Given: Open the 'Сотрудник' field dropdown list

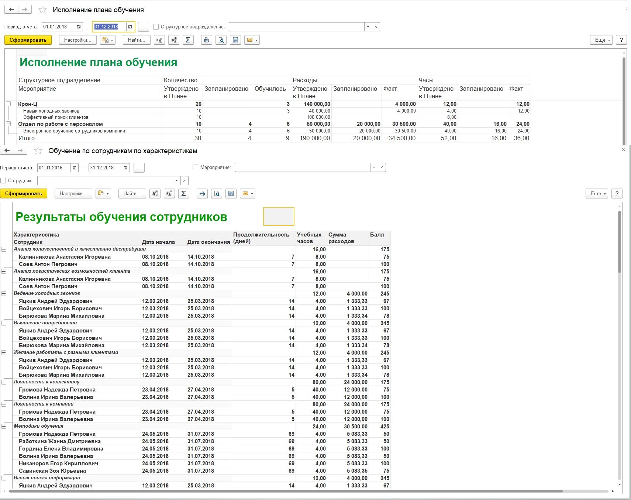Looking at the screenshot, I should (176, 181).
